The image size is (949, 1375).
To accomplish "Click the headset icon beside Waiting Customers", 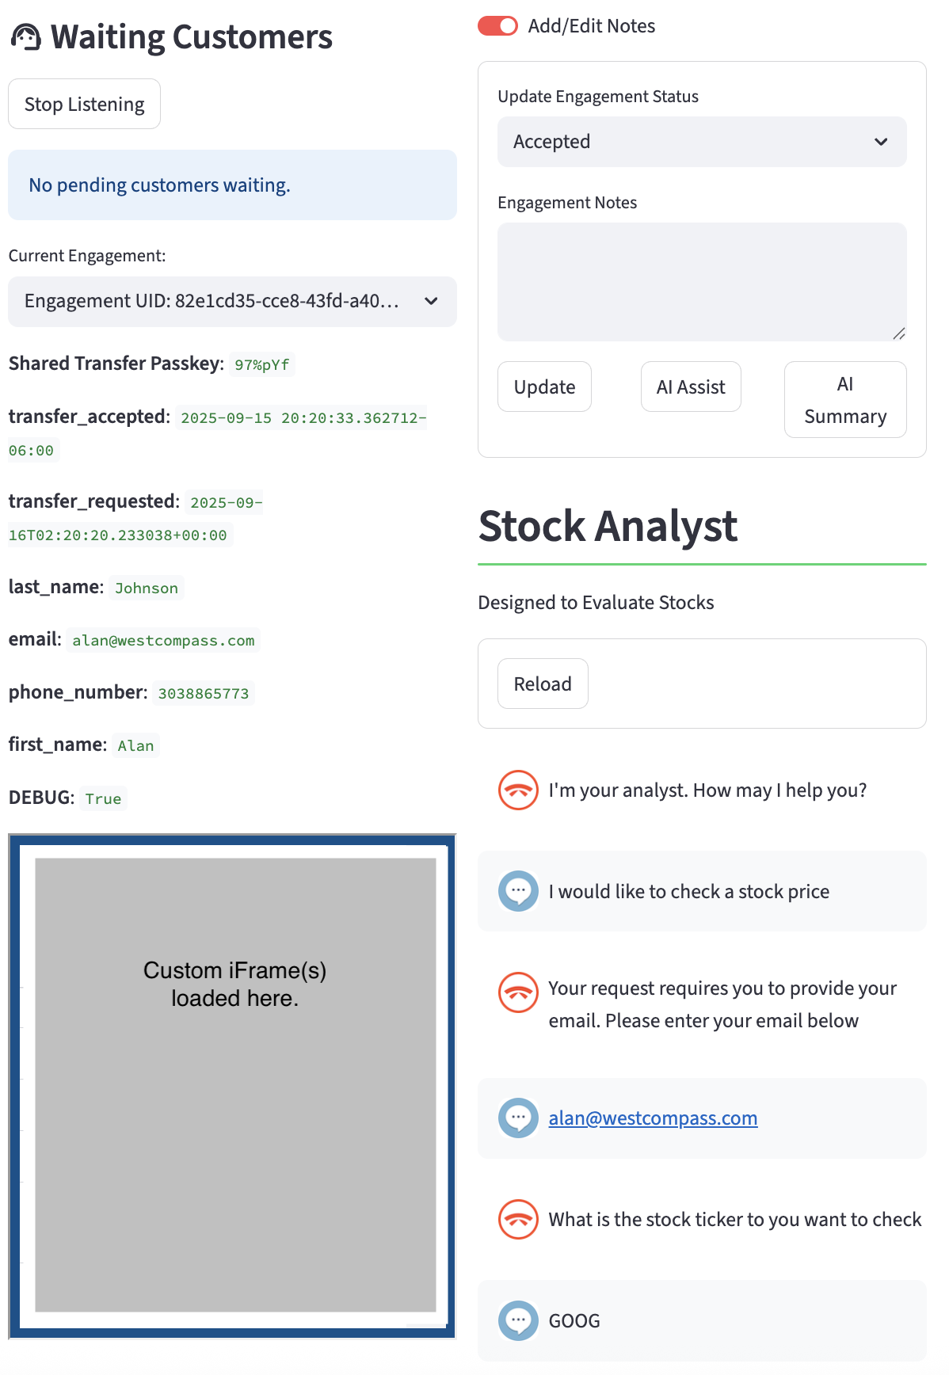I will point(26,37).
